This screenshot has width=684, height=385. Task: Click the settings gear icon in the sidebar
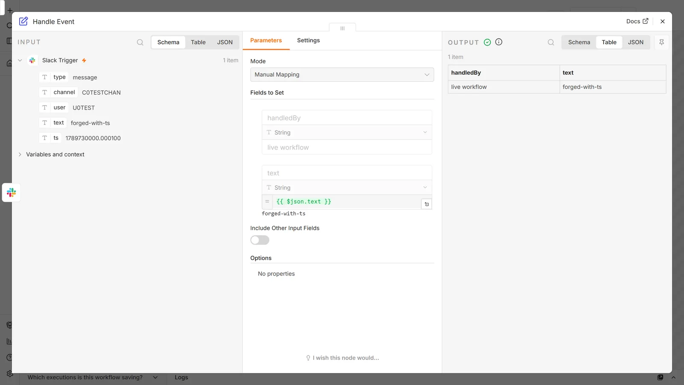coord(9,373)
